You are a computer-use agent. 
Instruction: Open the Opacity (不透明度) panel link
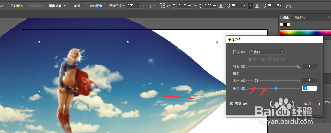[x=116, y=6]
